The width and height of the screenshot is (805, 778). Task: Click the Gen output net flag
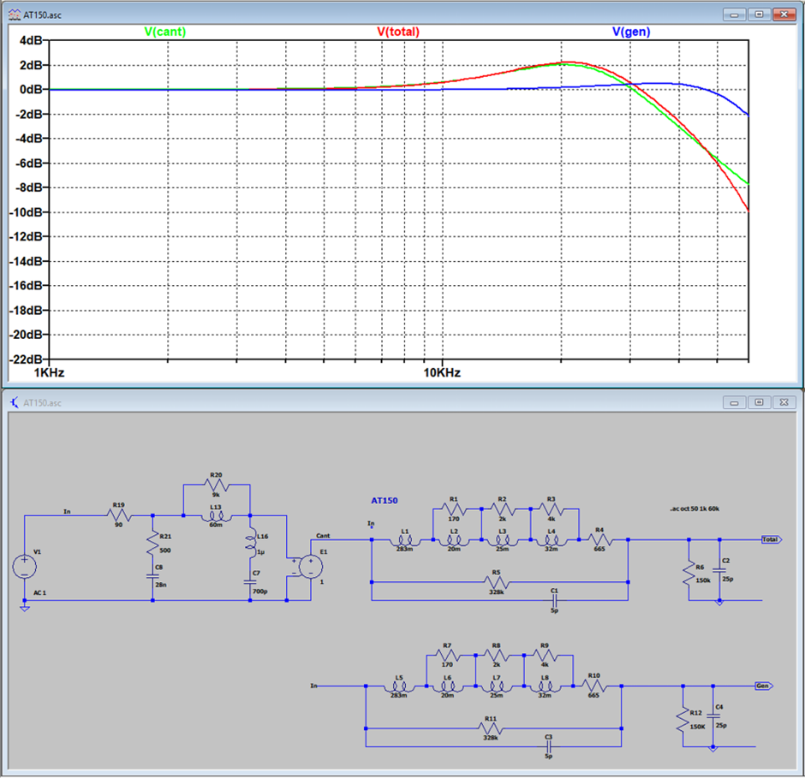click(x=764, y=686)
